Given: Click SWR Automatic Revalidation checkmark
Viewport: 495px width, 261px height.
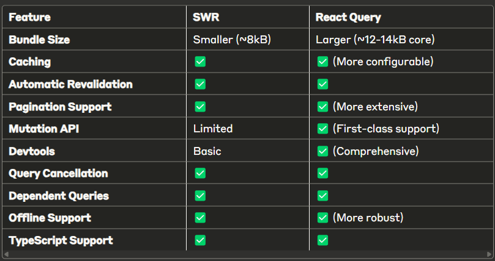Looking at the screenshot, I should pos(200,84).
